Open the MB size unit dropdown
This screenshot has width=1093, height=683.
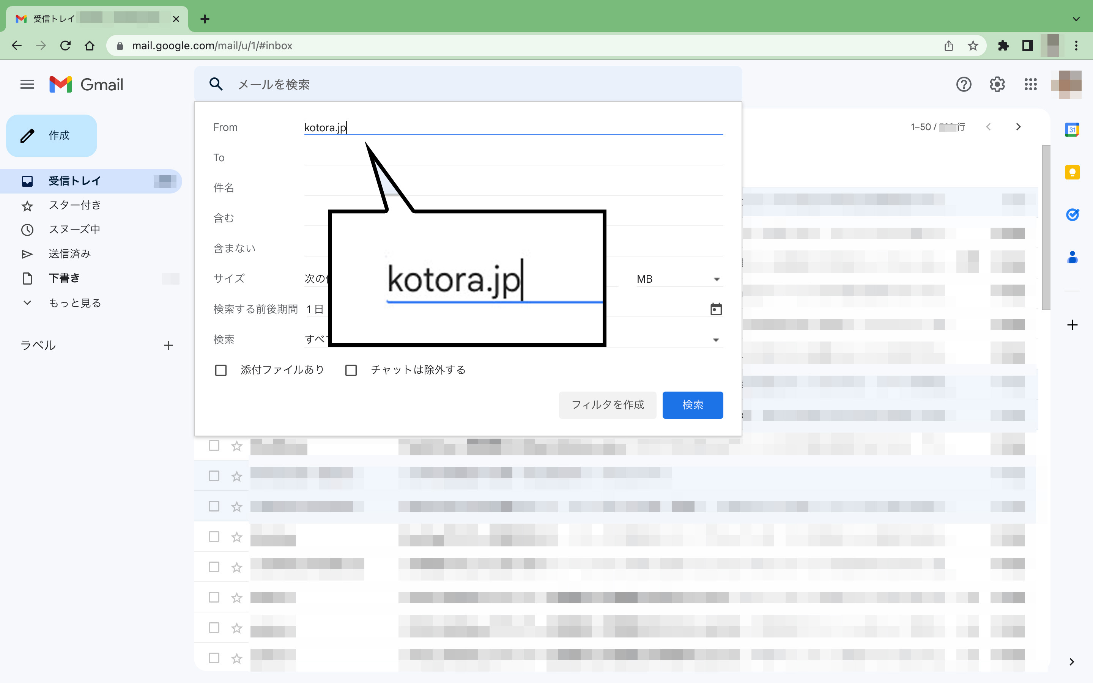[x=678, y=279]
